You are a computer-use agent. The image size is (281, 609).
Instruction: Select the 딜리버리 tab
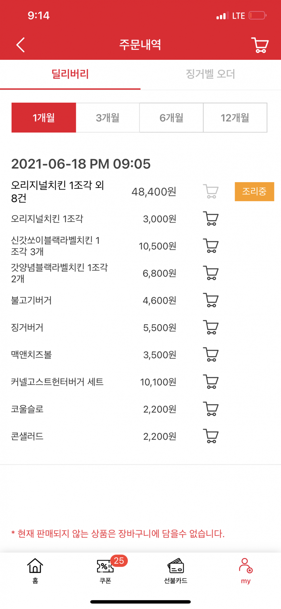(x=70, y=74)
